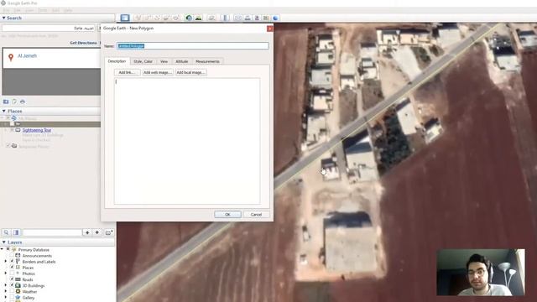Click the print toolbar icon
The width and height of the screenshot is (537, 302).
248,18
